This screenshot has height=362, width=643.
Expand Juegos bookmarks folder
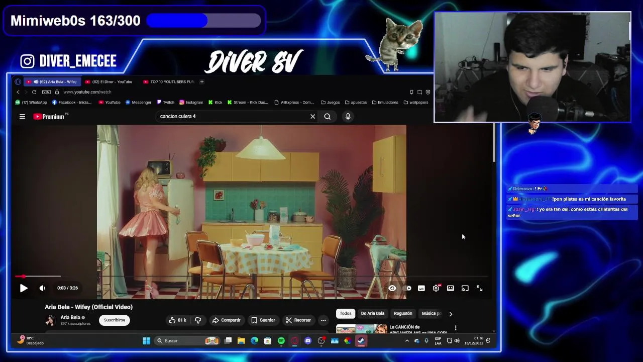coord(331,103)
